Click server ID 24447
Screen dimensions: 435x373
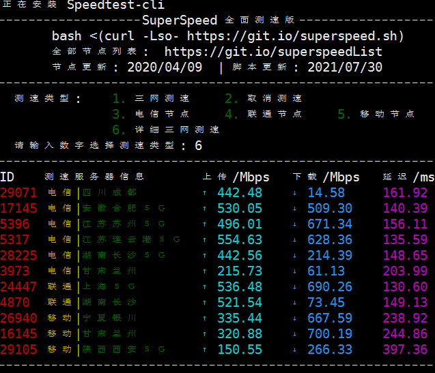tap(18, 286)
